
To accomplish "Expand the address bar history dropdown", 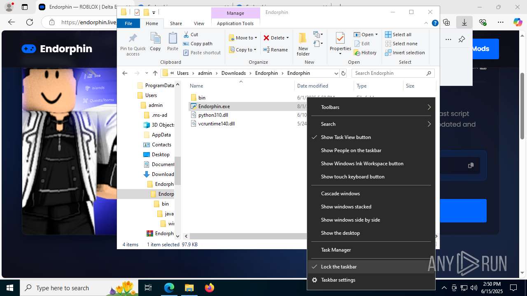I will [336, 73].
